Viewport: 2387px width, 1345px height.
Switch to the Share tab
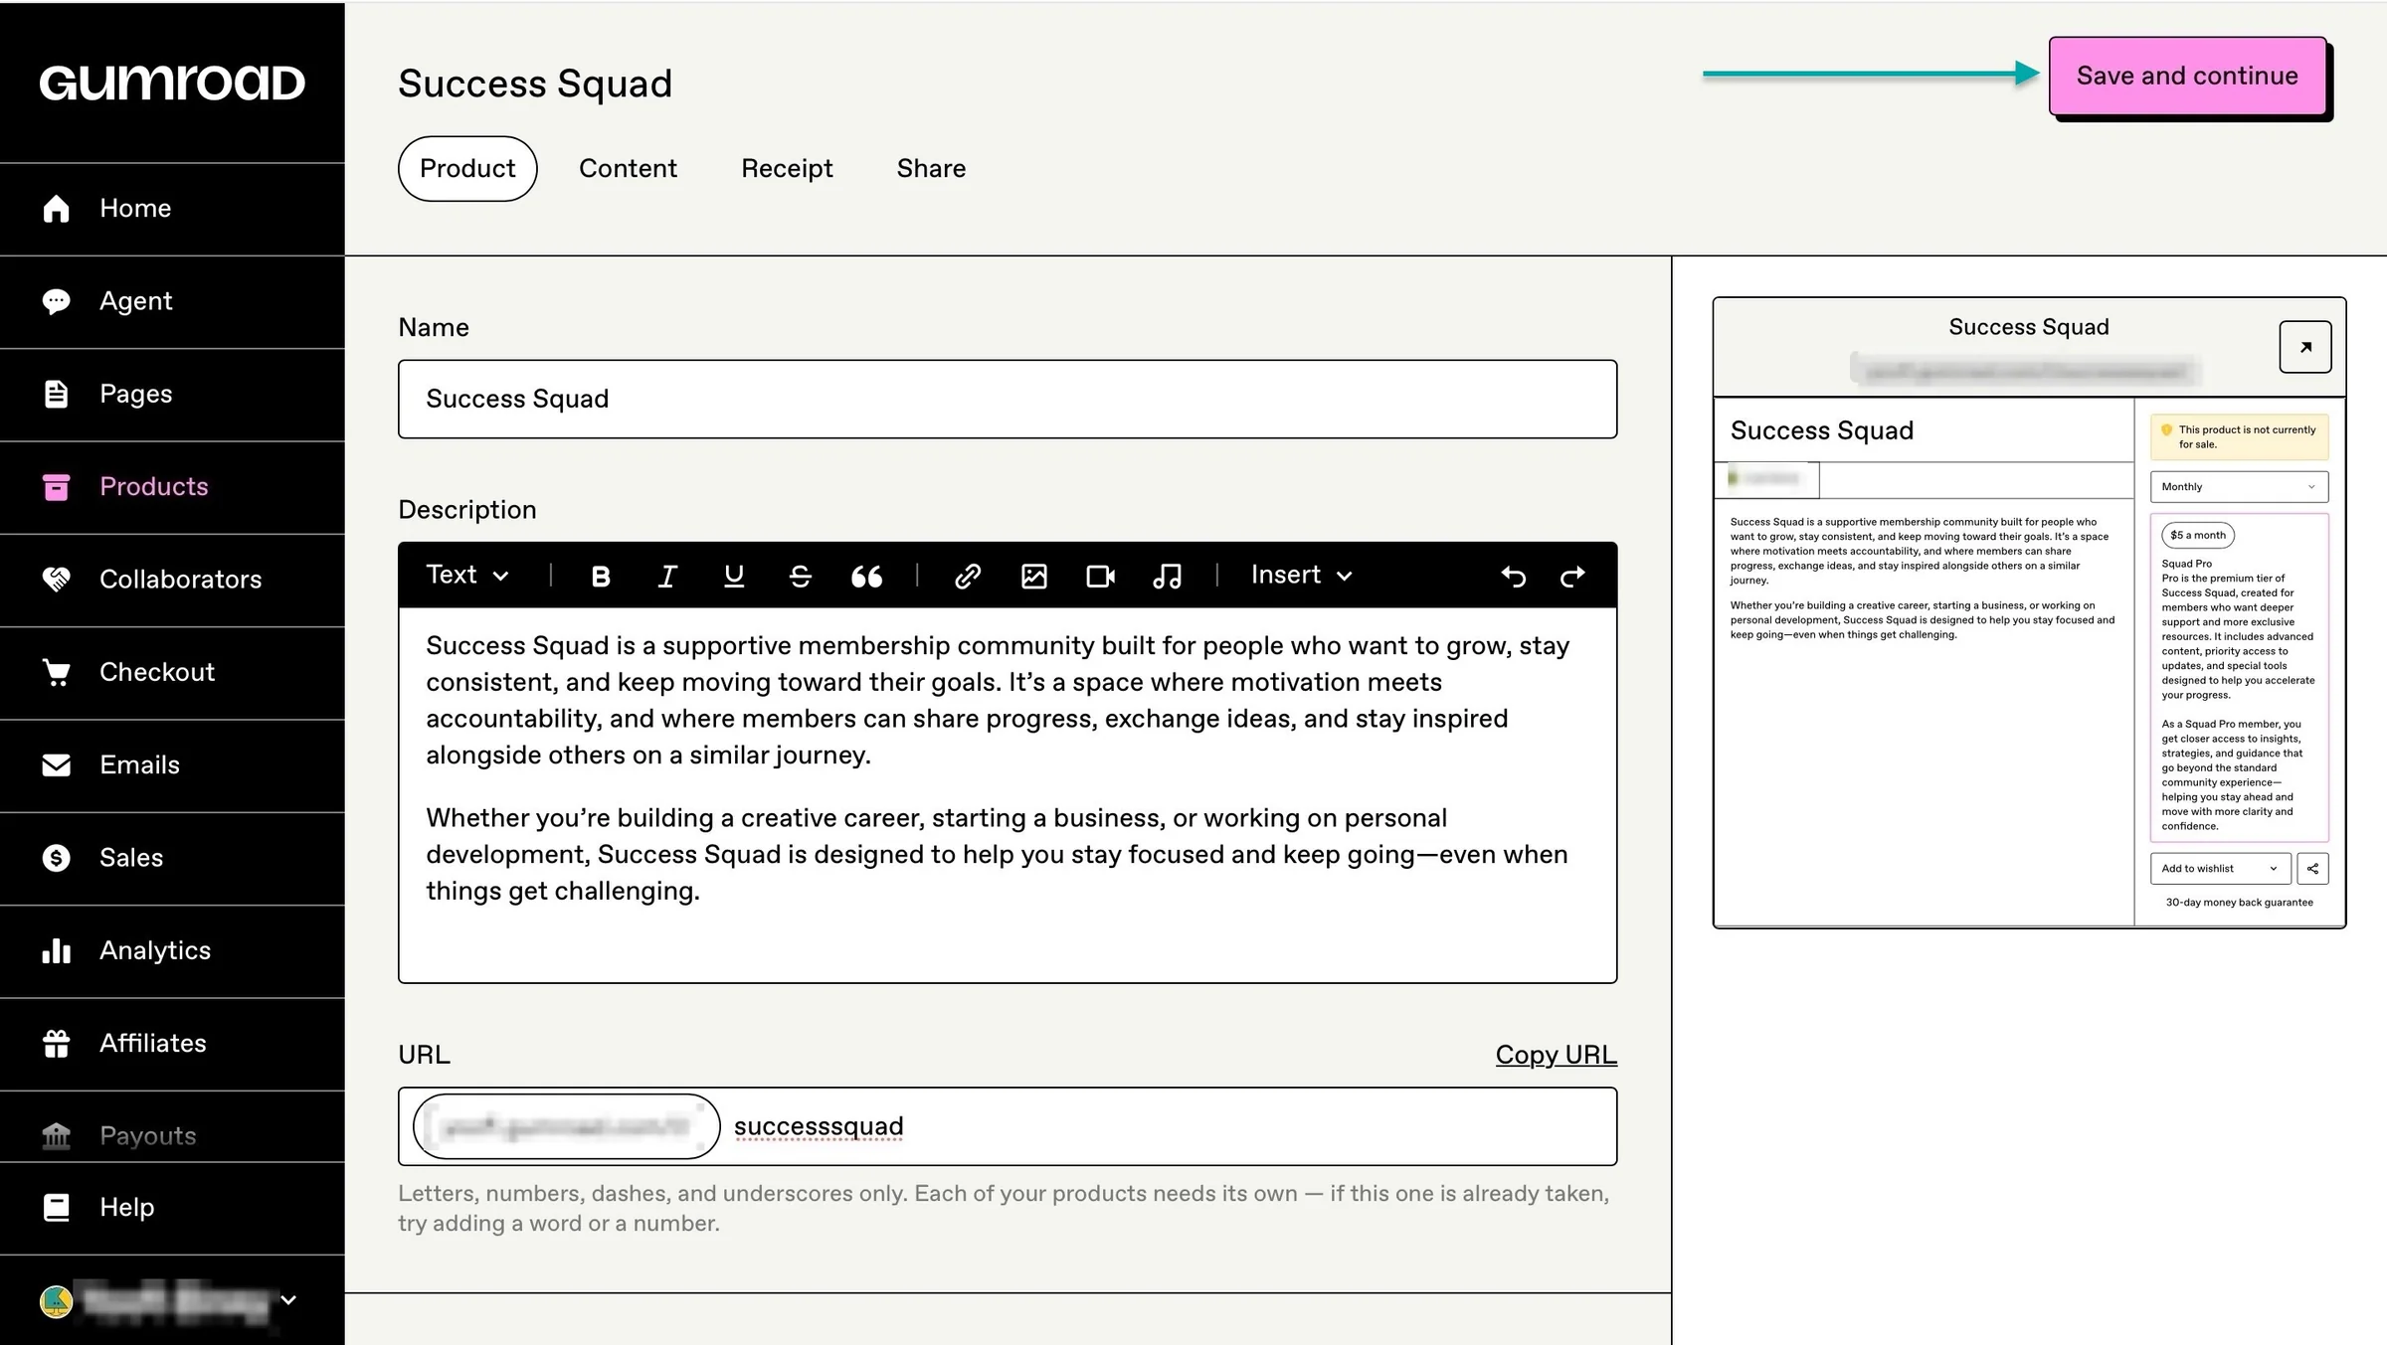point(931,169)
